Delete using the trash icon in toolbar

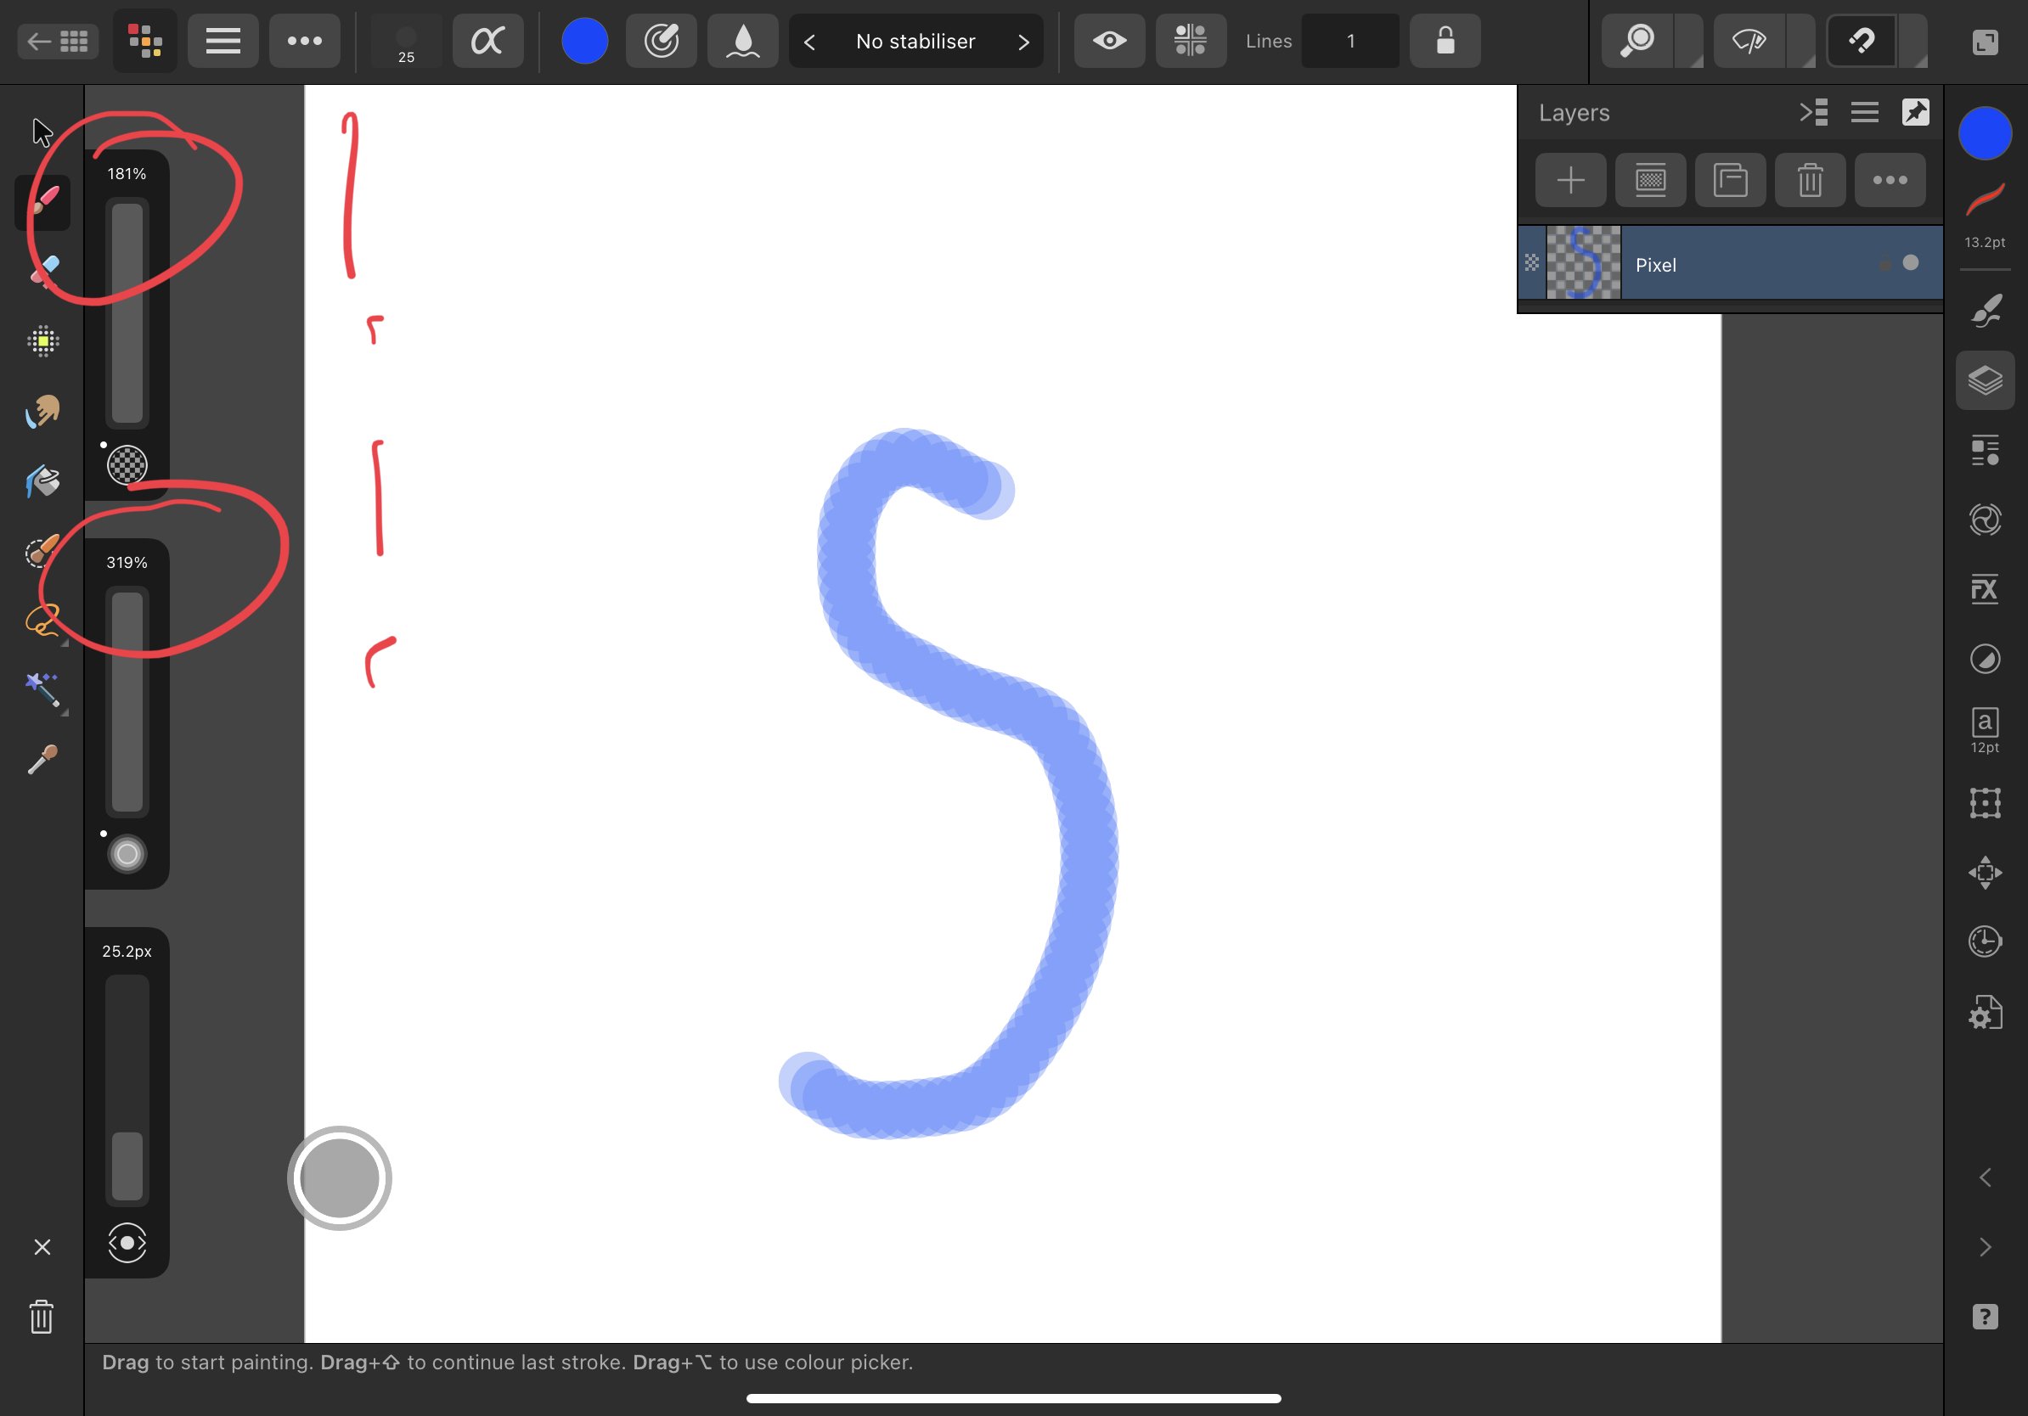tap(42, 1316)
